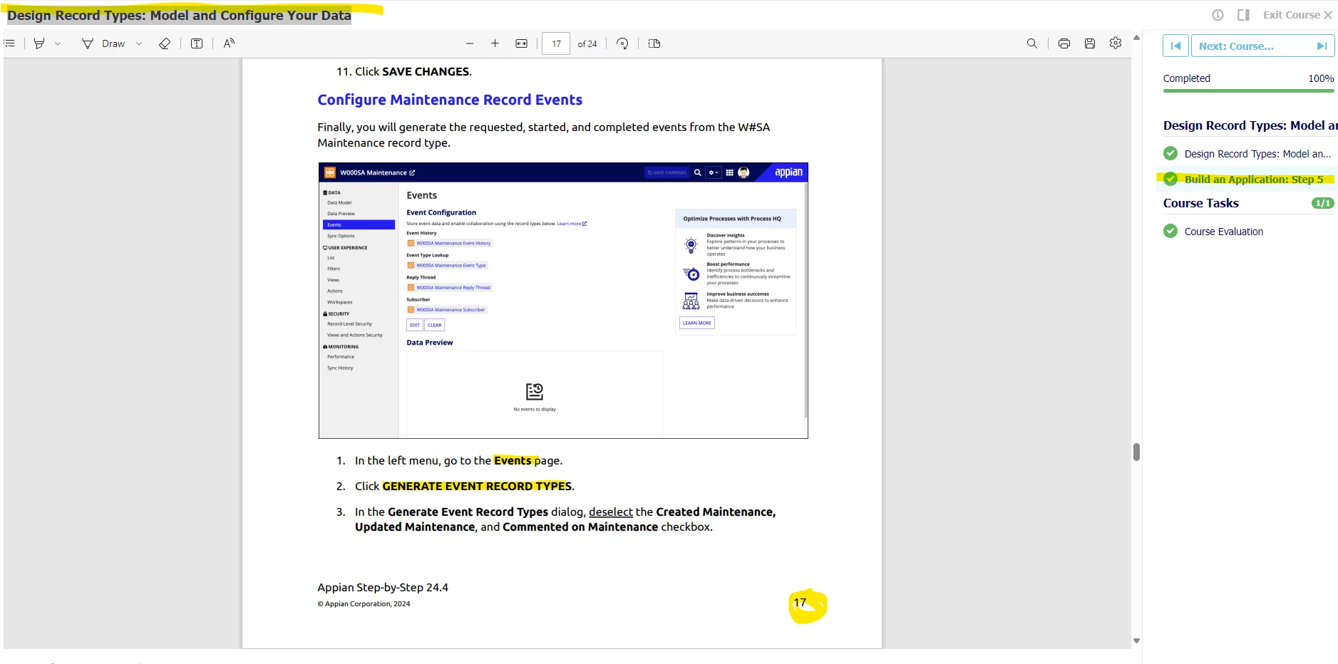Click the Configure Maintenance Record Events heading
This screenshot has height=664, width=1338.
450,100
